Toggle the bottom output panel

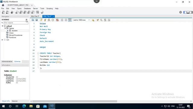click(x=188, y=12)
